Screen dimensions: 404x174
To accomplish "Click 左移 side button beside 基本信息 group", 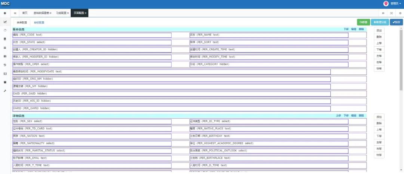I will point(379,56).
